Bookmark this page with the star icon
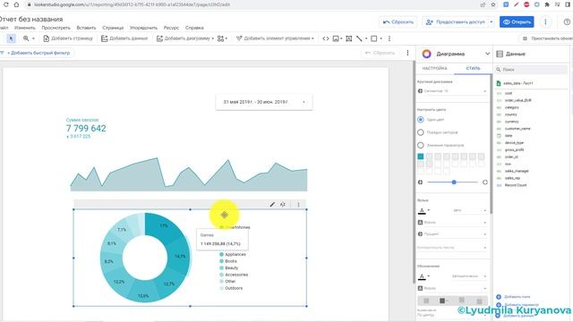 [493, 4]
